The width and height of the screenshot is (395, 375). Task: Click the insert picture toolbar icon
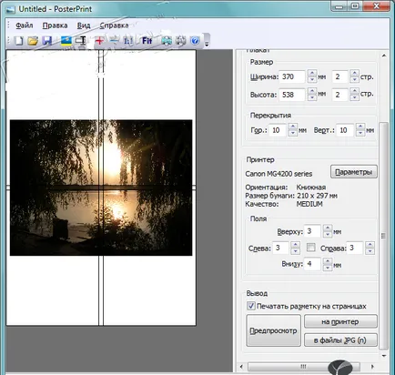click(66, 40)
